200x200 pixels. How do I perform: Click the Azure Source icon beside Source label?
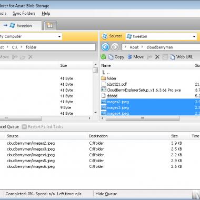click(105, 36)
